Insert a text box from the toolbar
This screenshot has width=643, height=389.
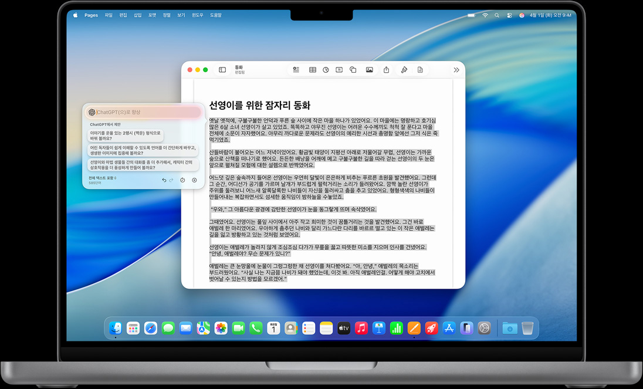(x=339, y=70)
